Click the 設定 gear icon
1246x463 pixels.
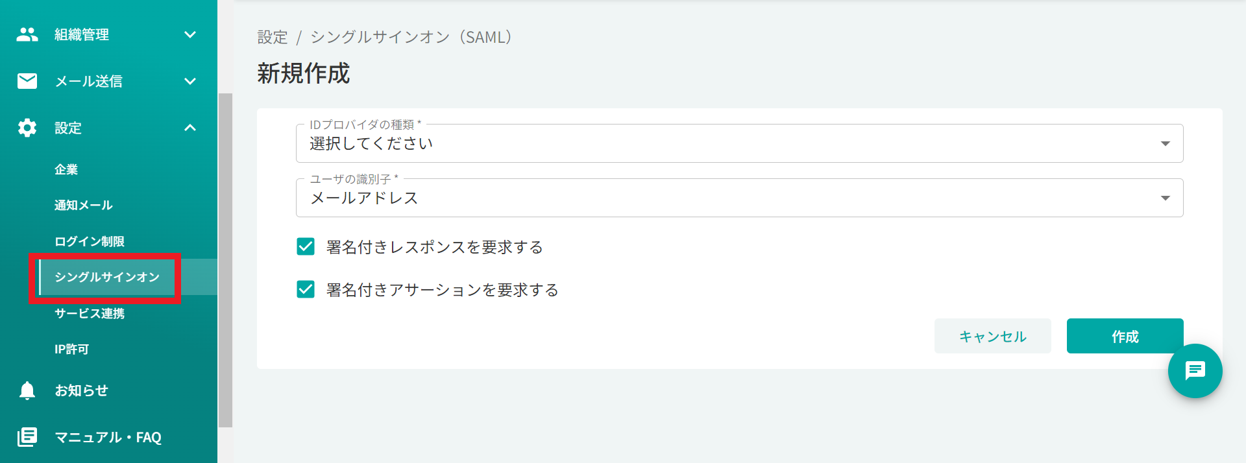27,128
